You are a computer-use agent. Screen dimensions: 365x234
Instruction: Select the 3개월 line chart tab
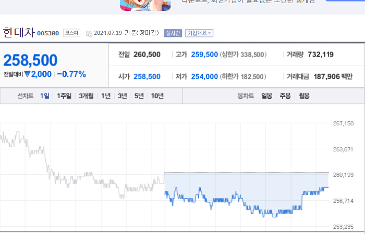click(86, 96)
